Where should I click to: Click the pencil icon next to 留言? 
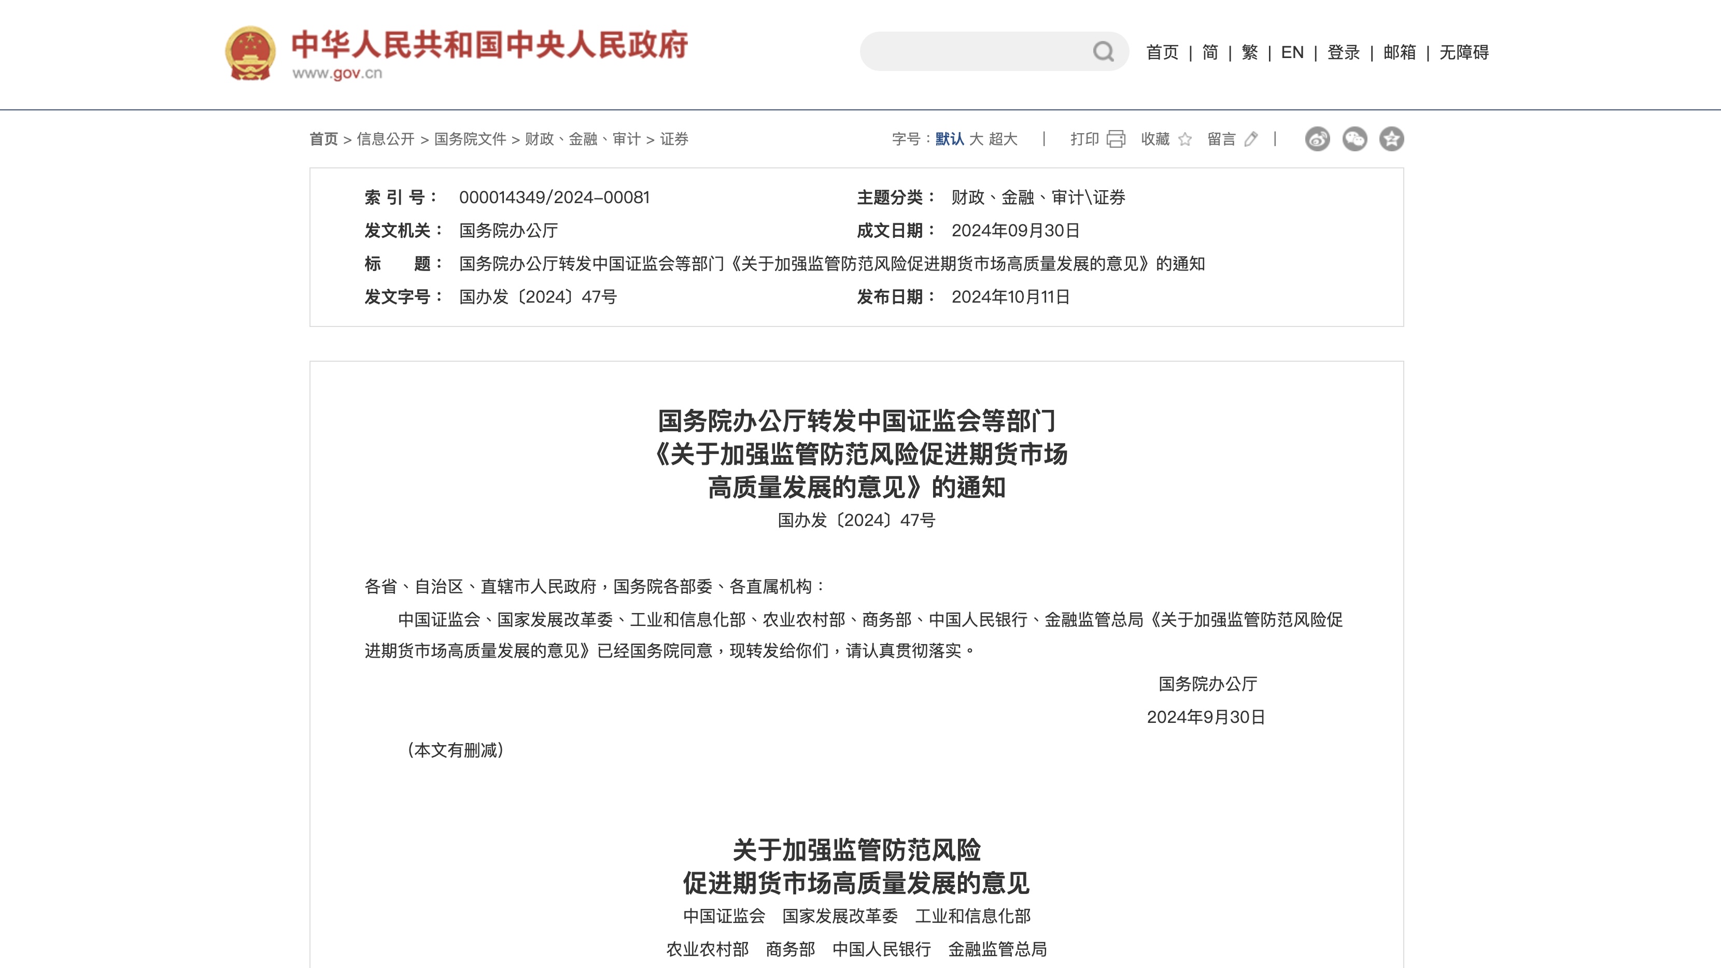(x=1251, y=139)
